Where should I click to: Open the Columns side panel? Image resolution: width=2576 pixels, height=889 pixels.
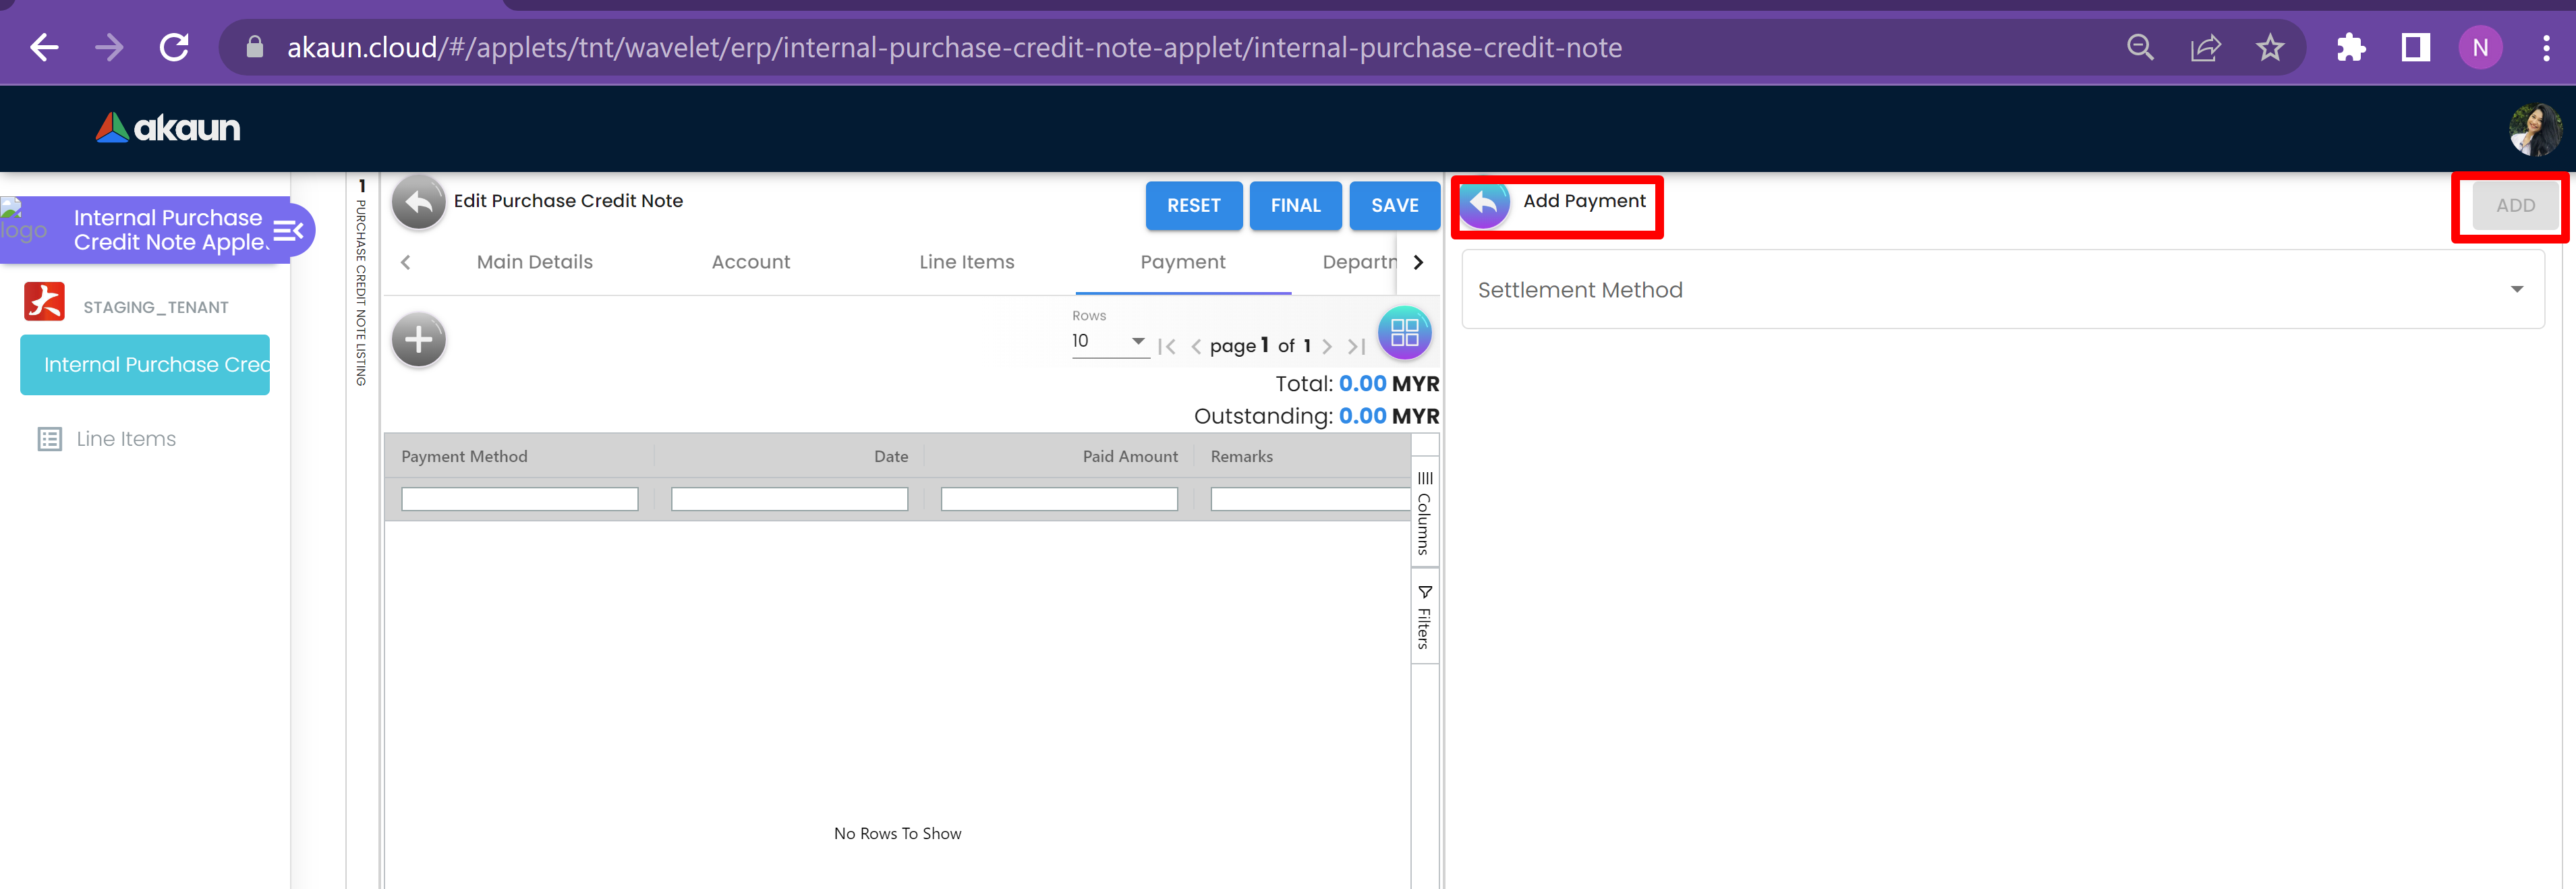[x=1424, y=513]
